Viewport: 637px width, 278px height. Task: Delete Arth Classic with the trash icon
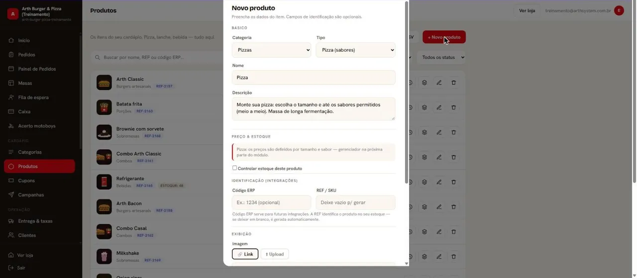click(x=453, y=83)
